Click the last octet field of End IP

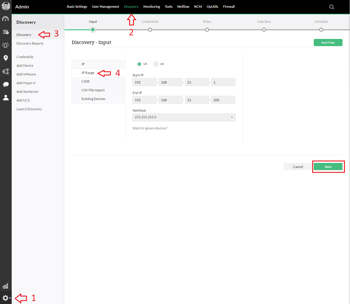point(223,100)
